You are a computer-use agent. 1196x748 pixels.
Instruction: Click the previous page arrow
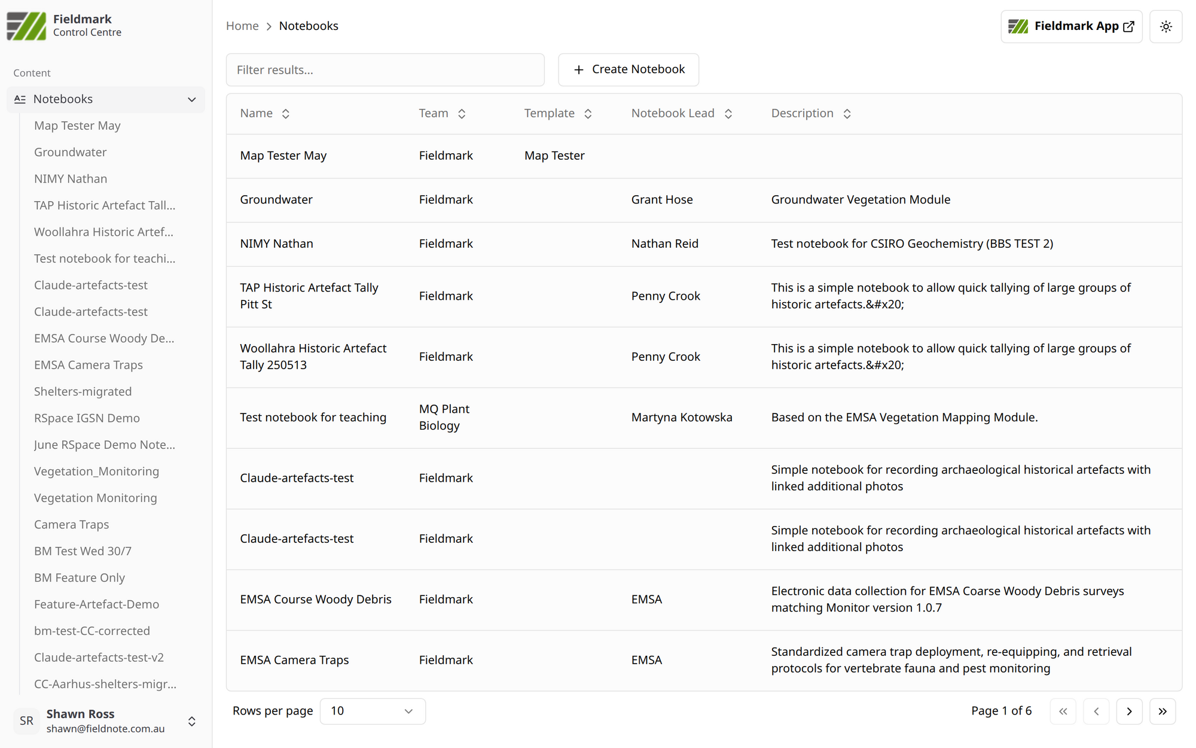1096,711
